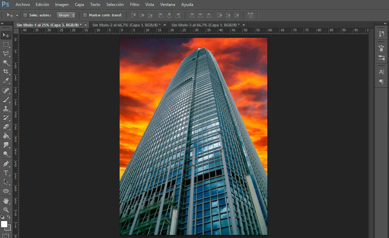
Task: Select the Clone Stamp tool
Action: coord(6,109)
